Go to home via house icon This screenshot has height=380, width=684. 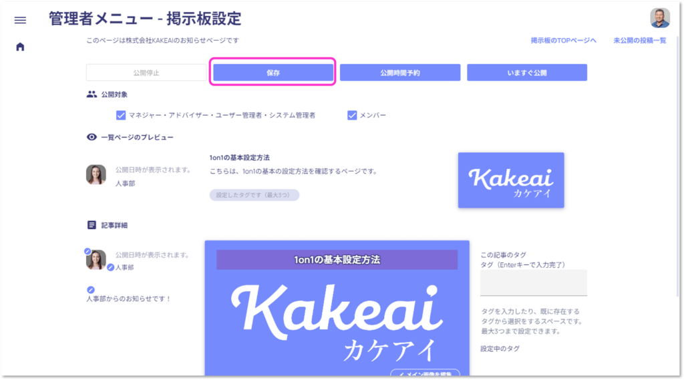[x=20, y=47]
